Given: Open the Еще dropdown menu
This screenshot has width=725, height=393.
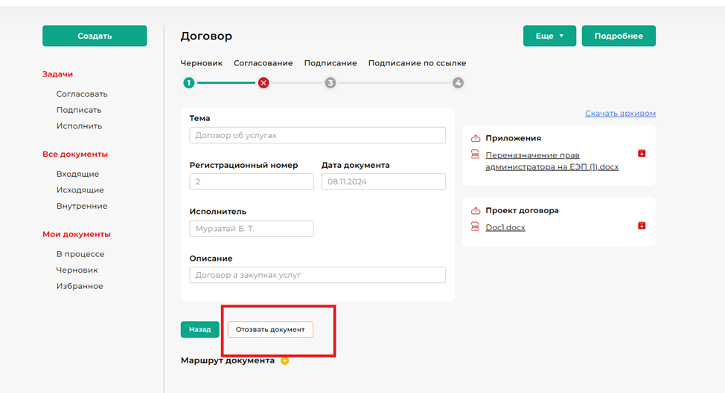Looking at the screenshot, I should click(x=549, y=36).
